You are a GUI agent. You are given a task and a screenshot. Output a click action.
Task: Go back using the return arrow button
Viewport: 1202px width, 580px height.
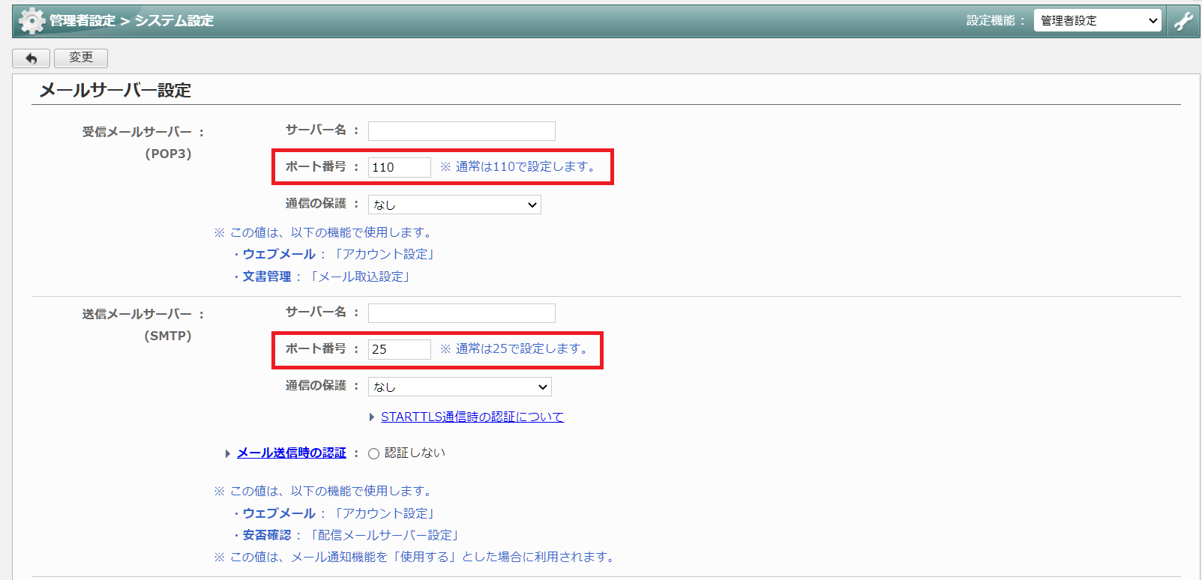31,58
